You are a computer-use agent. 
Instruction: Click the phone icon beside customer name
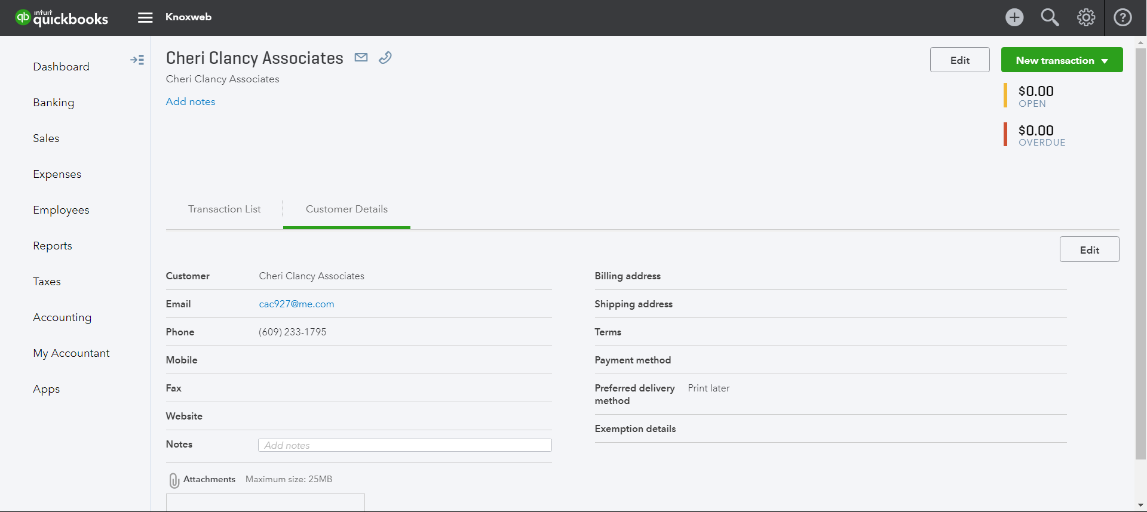coord(385,57)
